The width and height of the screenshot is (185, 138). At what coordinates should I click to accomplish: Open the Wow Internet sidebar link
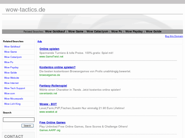(11, 83)
